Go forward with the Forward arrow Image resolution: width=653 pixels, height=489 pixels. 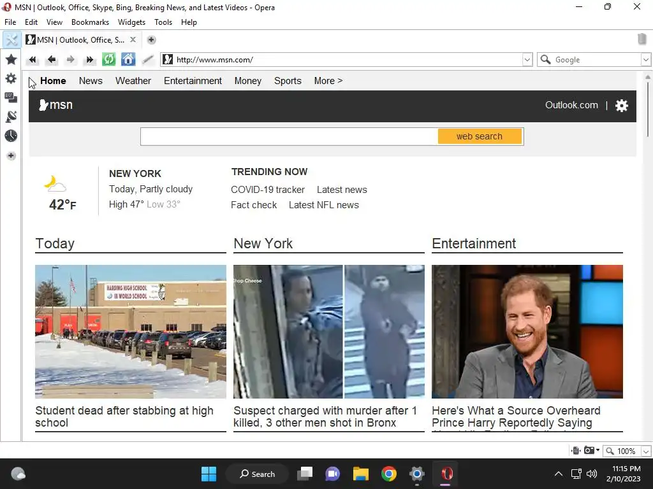[x=71, y=59]
